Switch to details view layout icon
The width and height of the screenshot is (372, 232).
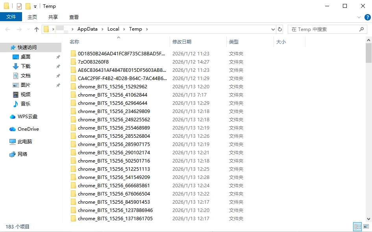pos(357,227)
